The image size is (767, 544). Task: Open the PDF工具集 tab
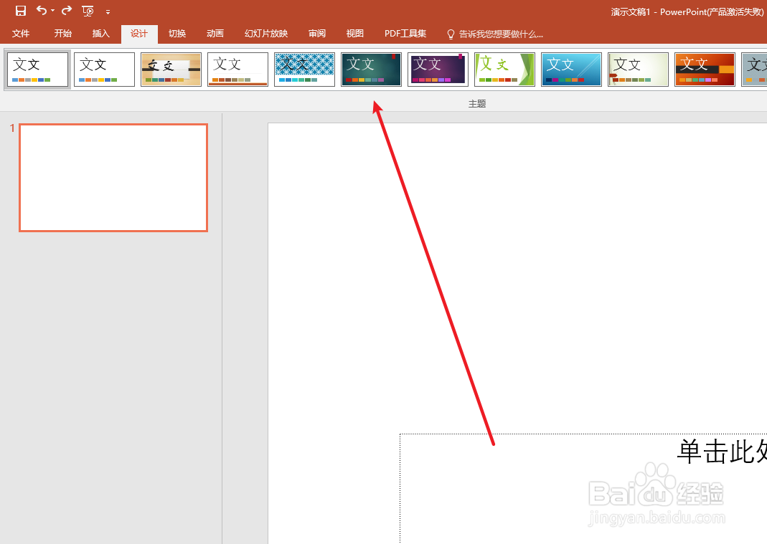[405, 33]
